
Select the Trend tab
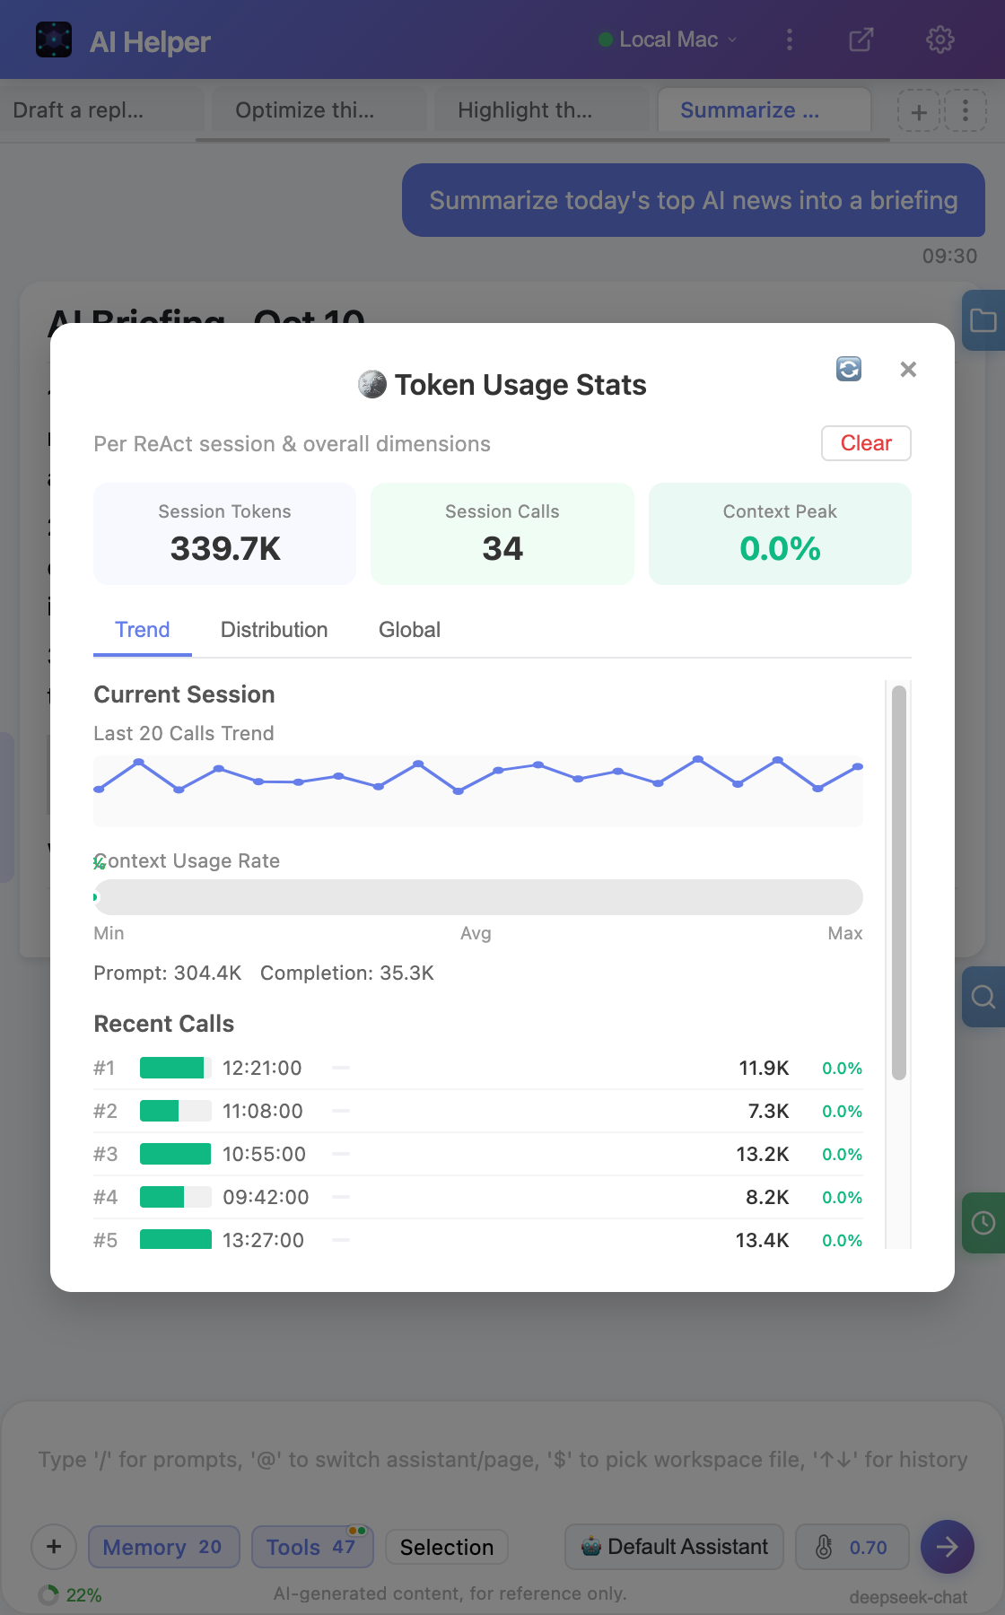143,630
